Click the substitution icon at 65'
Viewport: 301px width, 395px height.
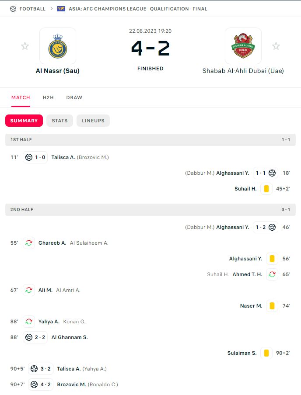272,274
